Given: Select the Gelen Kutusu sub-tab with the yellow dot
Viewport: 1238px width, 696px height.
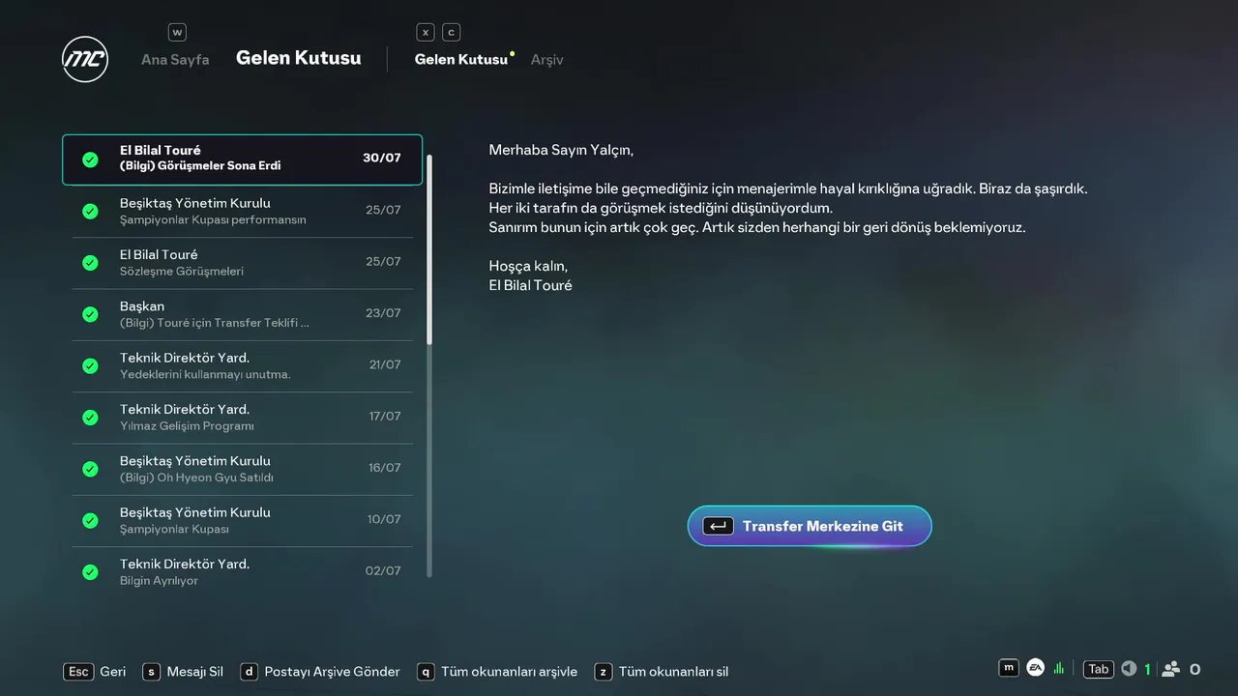Looking at the screenshot, I should pos(461,60).
